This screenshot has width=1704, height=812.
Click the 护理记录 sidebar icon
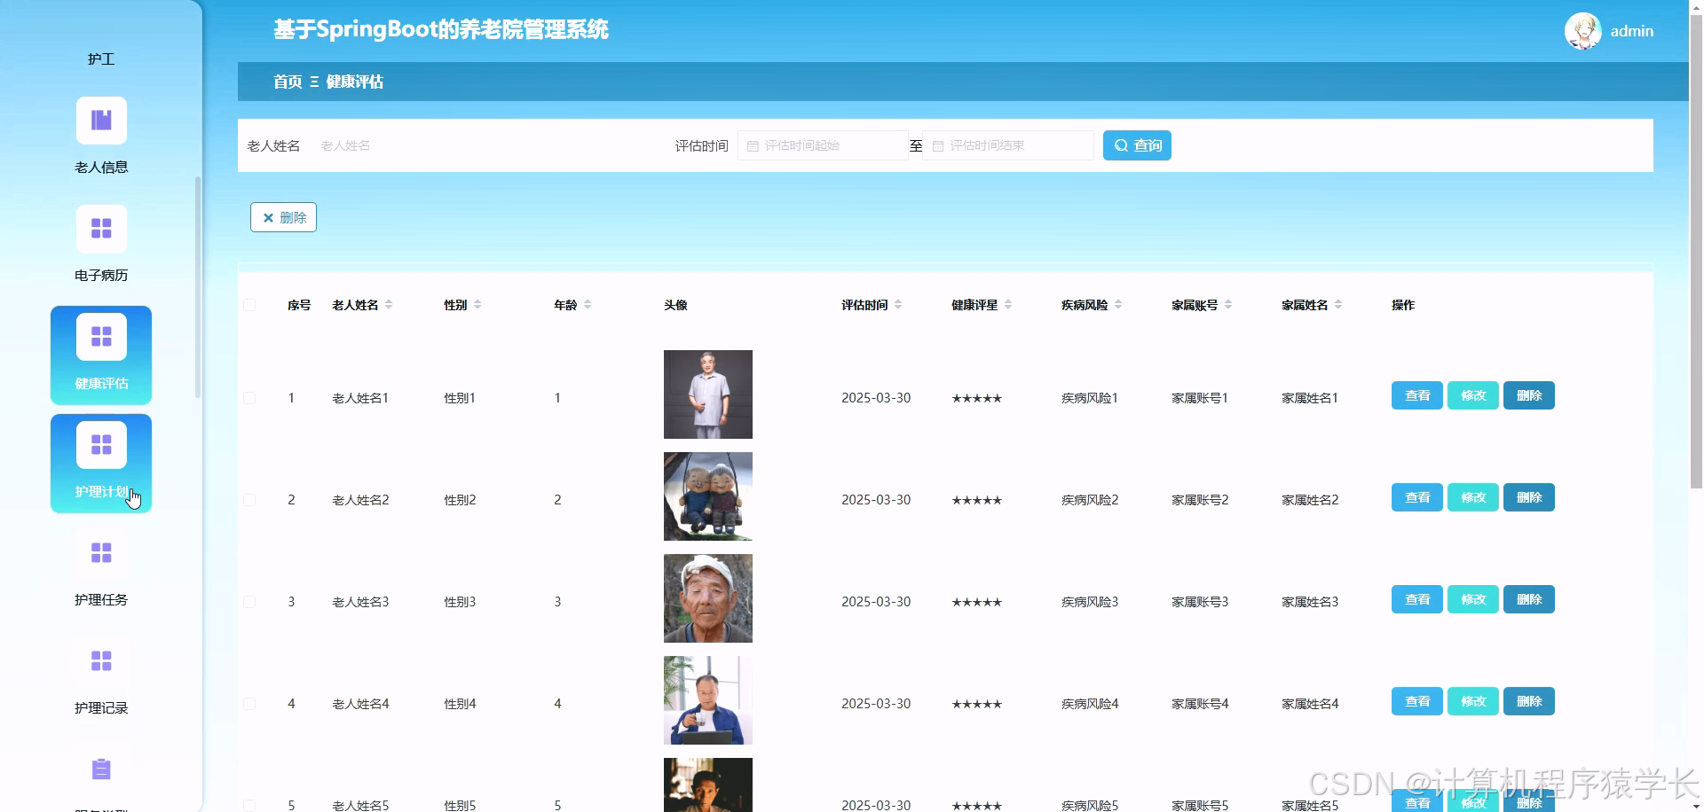pyautogui.click(x=100, y=660)
